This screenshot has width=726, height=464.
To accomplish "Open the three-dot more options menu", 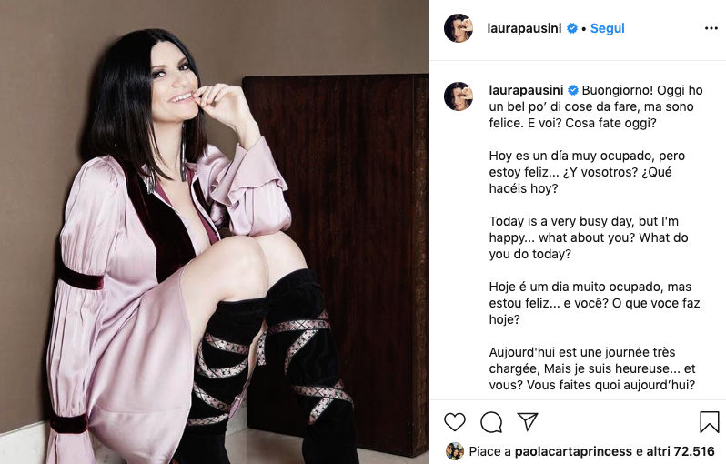I will 711,28.
